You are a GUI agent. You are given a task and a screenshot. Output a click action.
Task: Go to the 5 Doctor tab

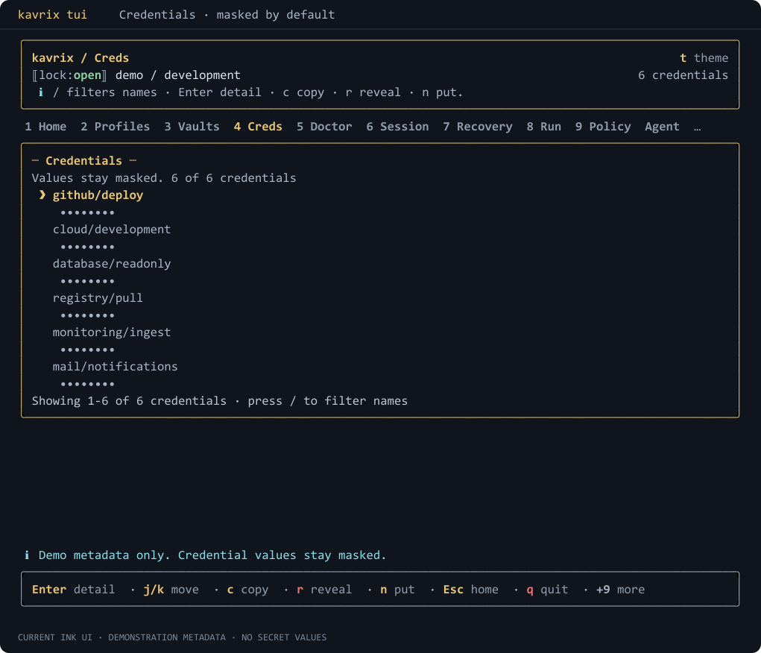point(324,127)
